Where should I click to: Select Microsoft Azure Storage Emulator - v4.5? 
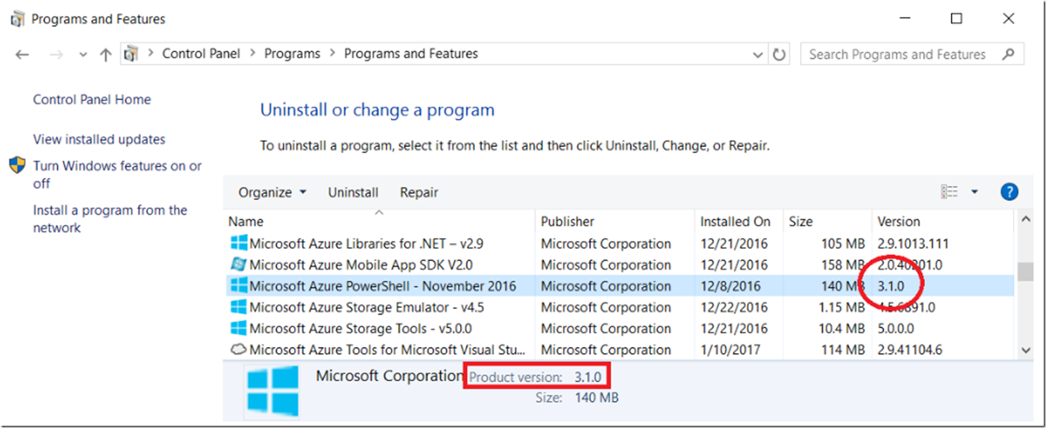pos(620,307)
